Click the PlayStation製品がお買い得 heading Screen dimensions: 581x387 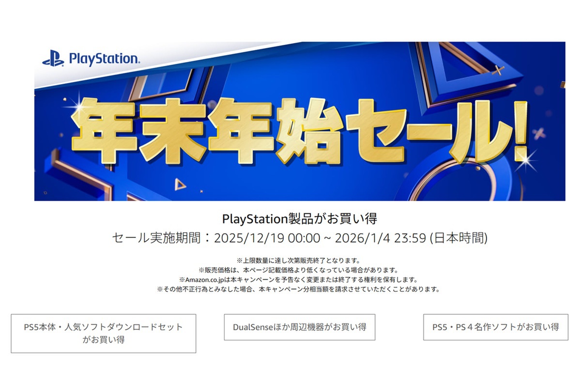300,219
